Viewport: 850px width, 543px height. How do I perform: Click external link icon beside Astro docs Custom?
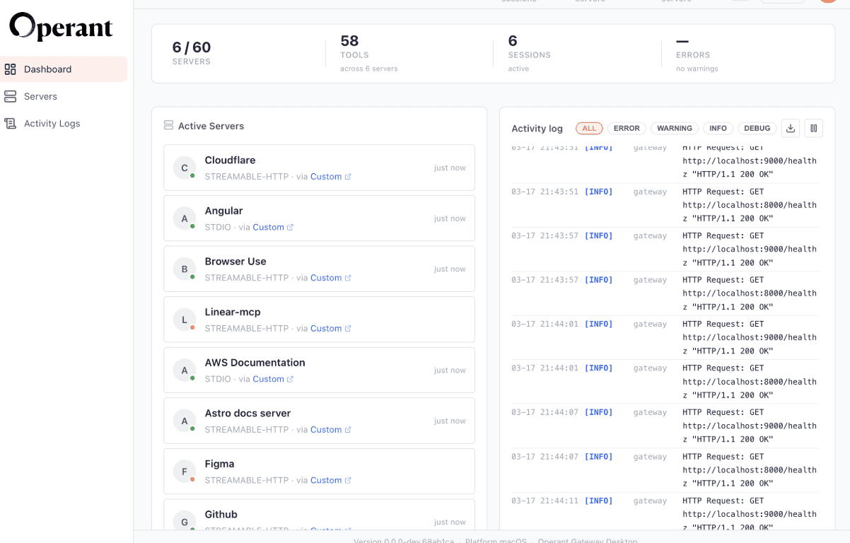[x=348, y=430]
